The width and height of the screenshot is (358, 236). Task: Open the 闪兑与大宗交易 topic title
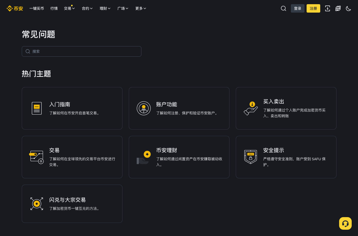[x=68, y=200]
